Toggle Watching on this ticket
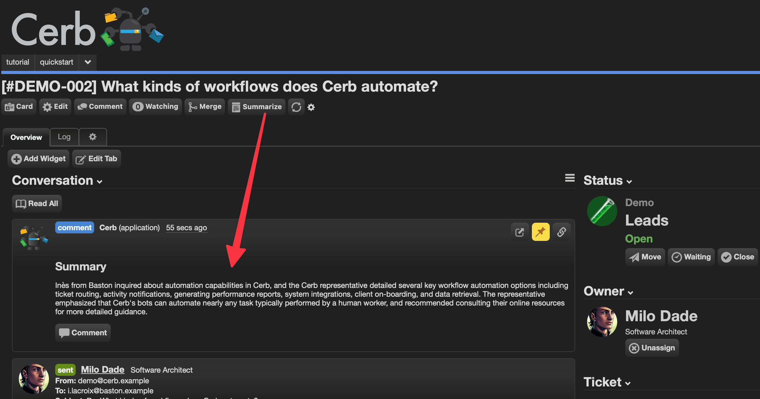The height and width of the screenshot is (399, 760). (155, 107)
